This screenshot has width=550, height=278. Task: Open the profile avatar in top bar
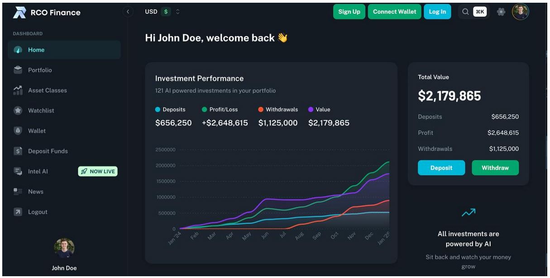click(521, 12)
